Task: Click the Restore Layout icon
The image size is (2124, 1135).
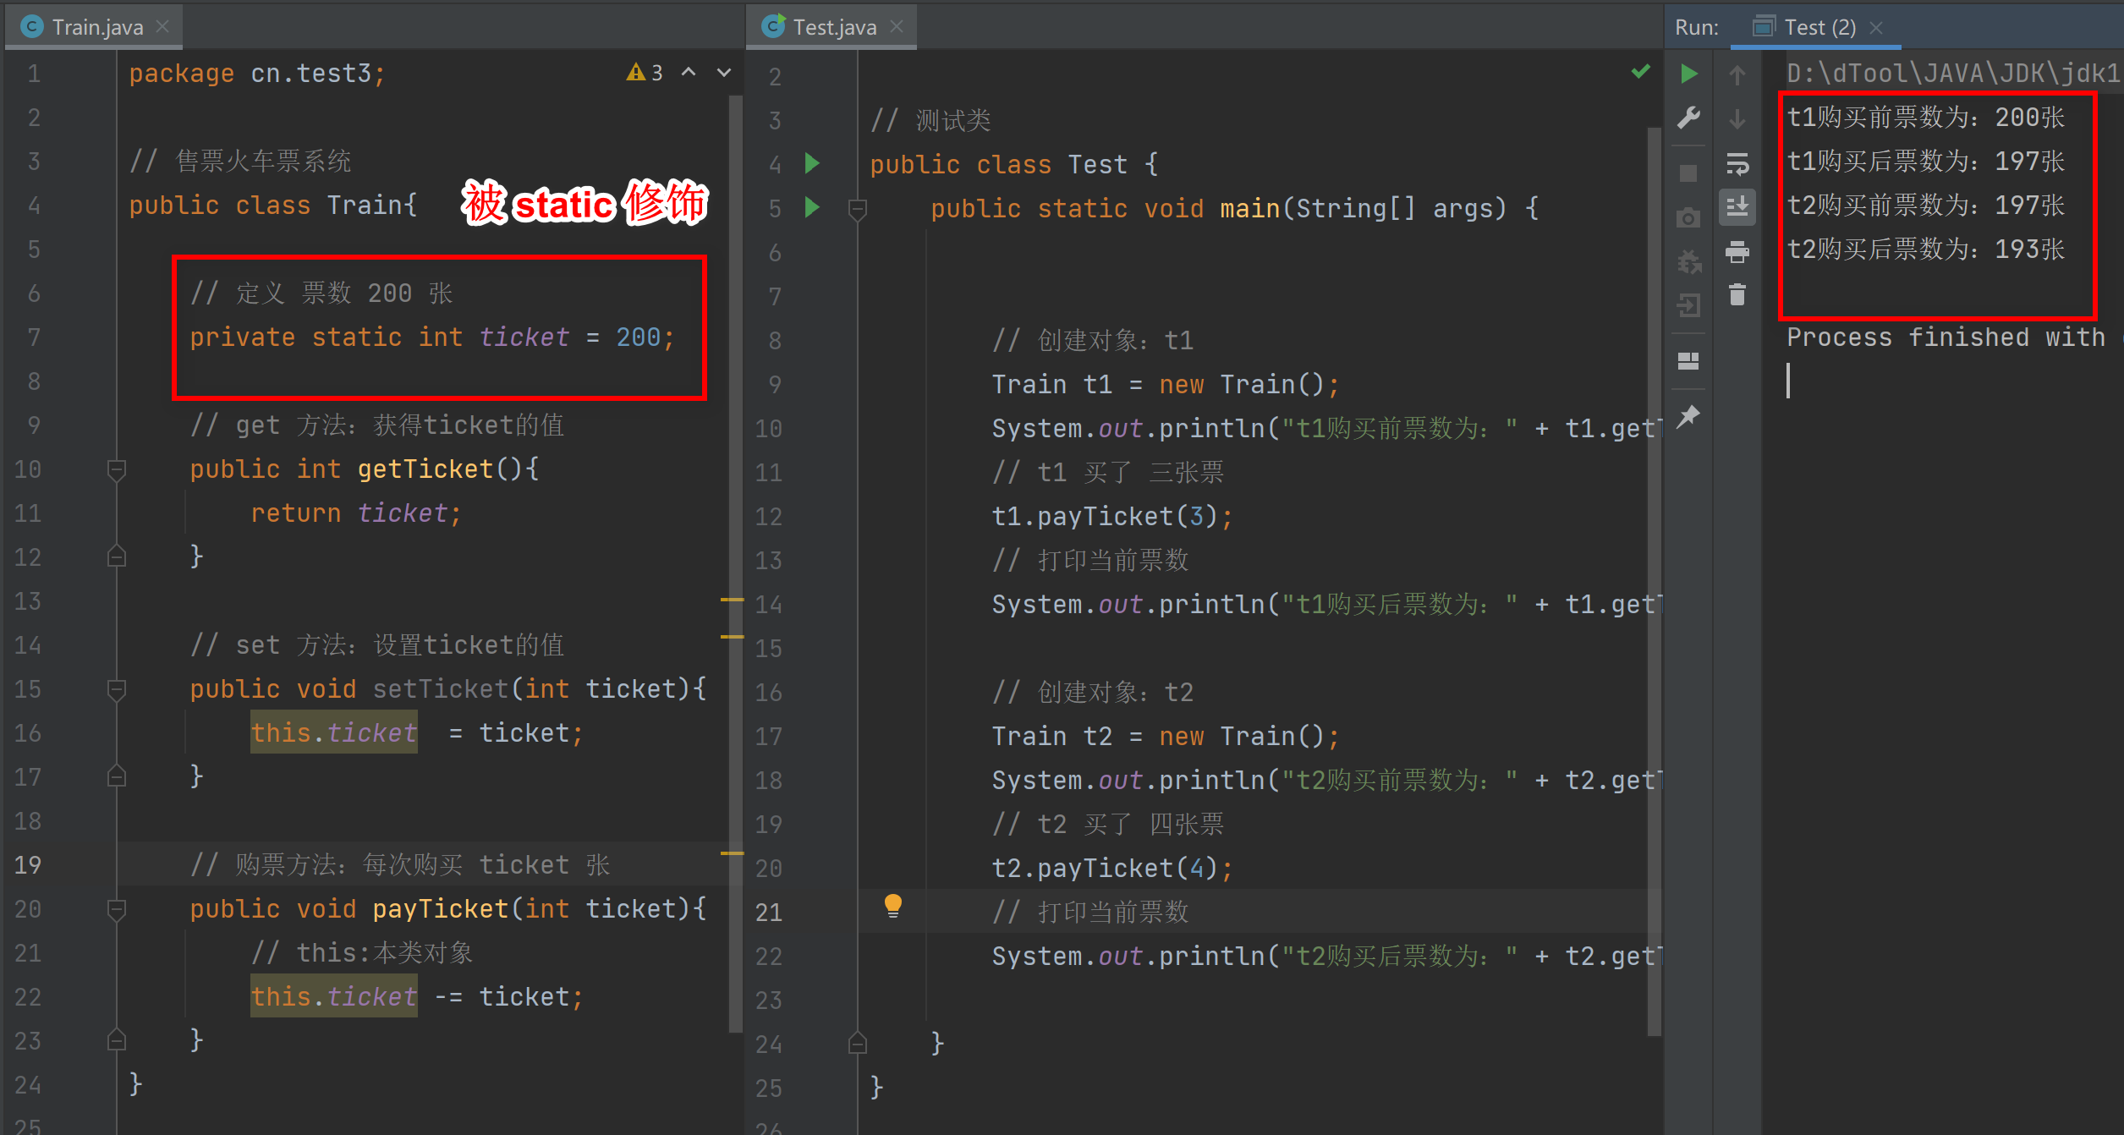Action: click(1688, 362)
